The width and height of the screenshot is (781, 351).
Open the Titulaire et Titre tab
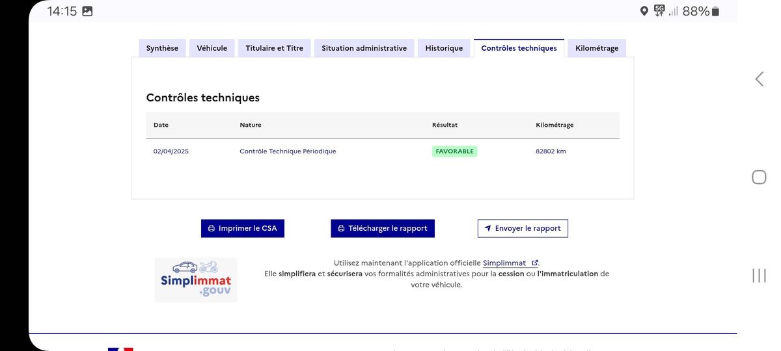pyautogui.click(x=275, y=48)
